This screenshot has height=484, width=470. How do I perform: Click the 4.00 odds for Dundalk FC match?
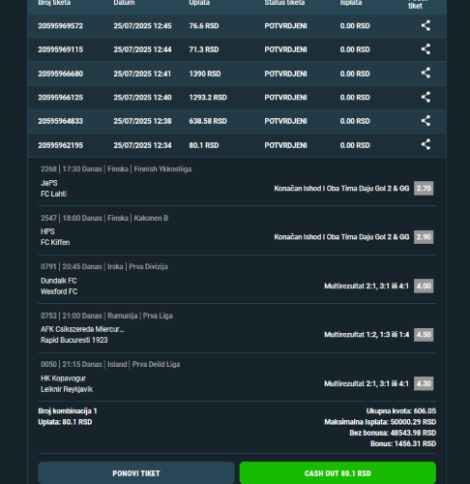424,286
